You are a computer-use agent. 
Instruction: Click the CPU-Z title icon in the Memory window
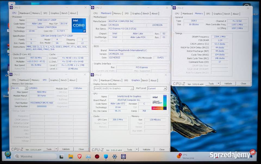tap(174, 8)
